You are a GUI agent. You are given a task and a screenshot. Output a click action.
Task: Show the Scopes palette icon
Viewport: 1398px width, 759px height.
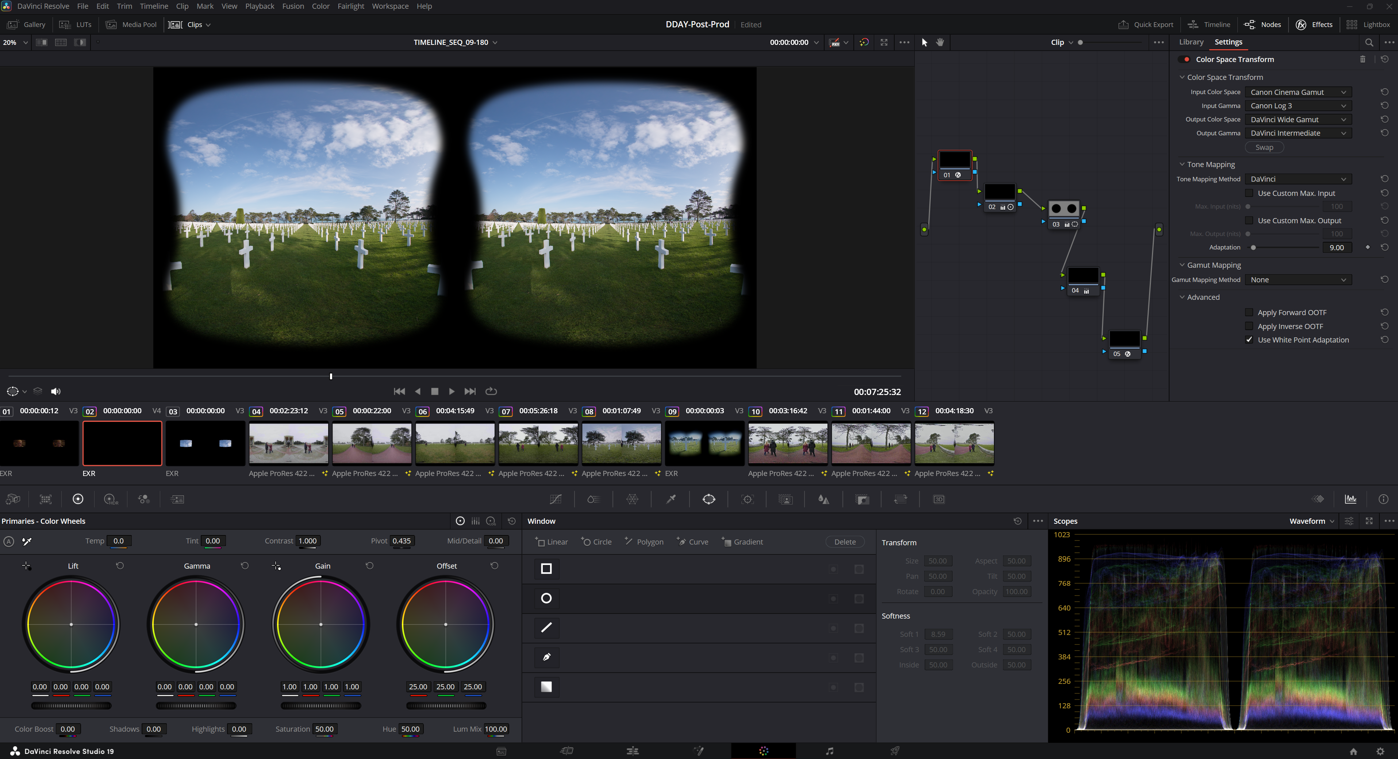[x=1351, y=499]
